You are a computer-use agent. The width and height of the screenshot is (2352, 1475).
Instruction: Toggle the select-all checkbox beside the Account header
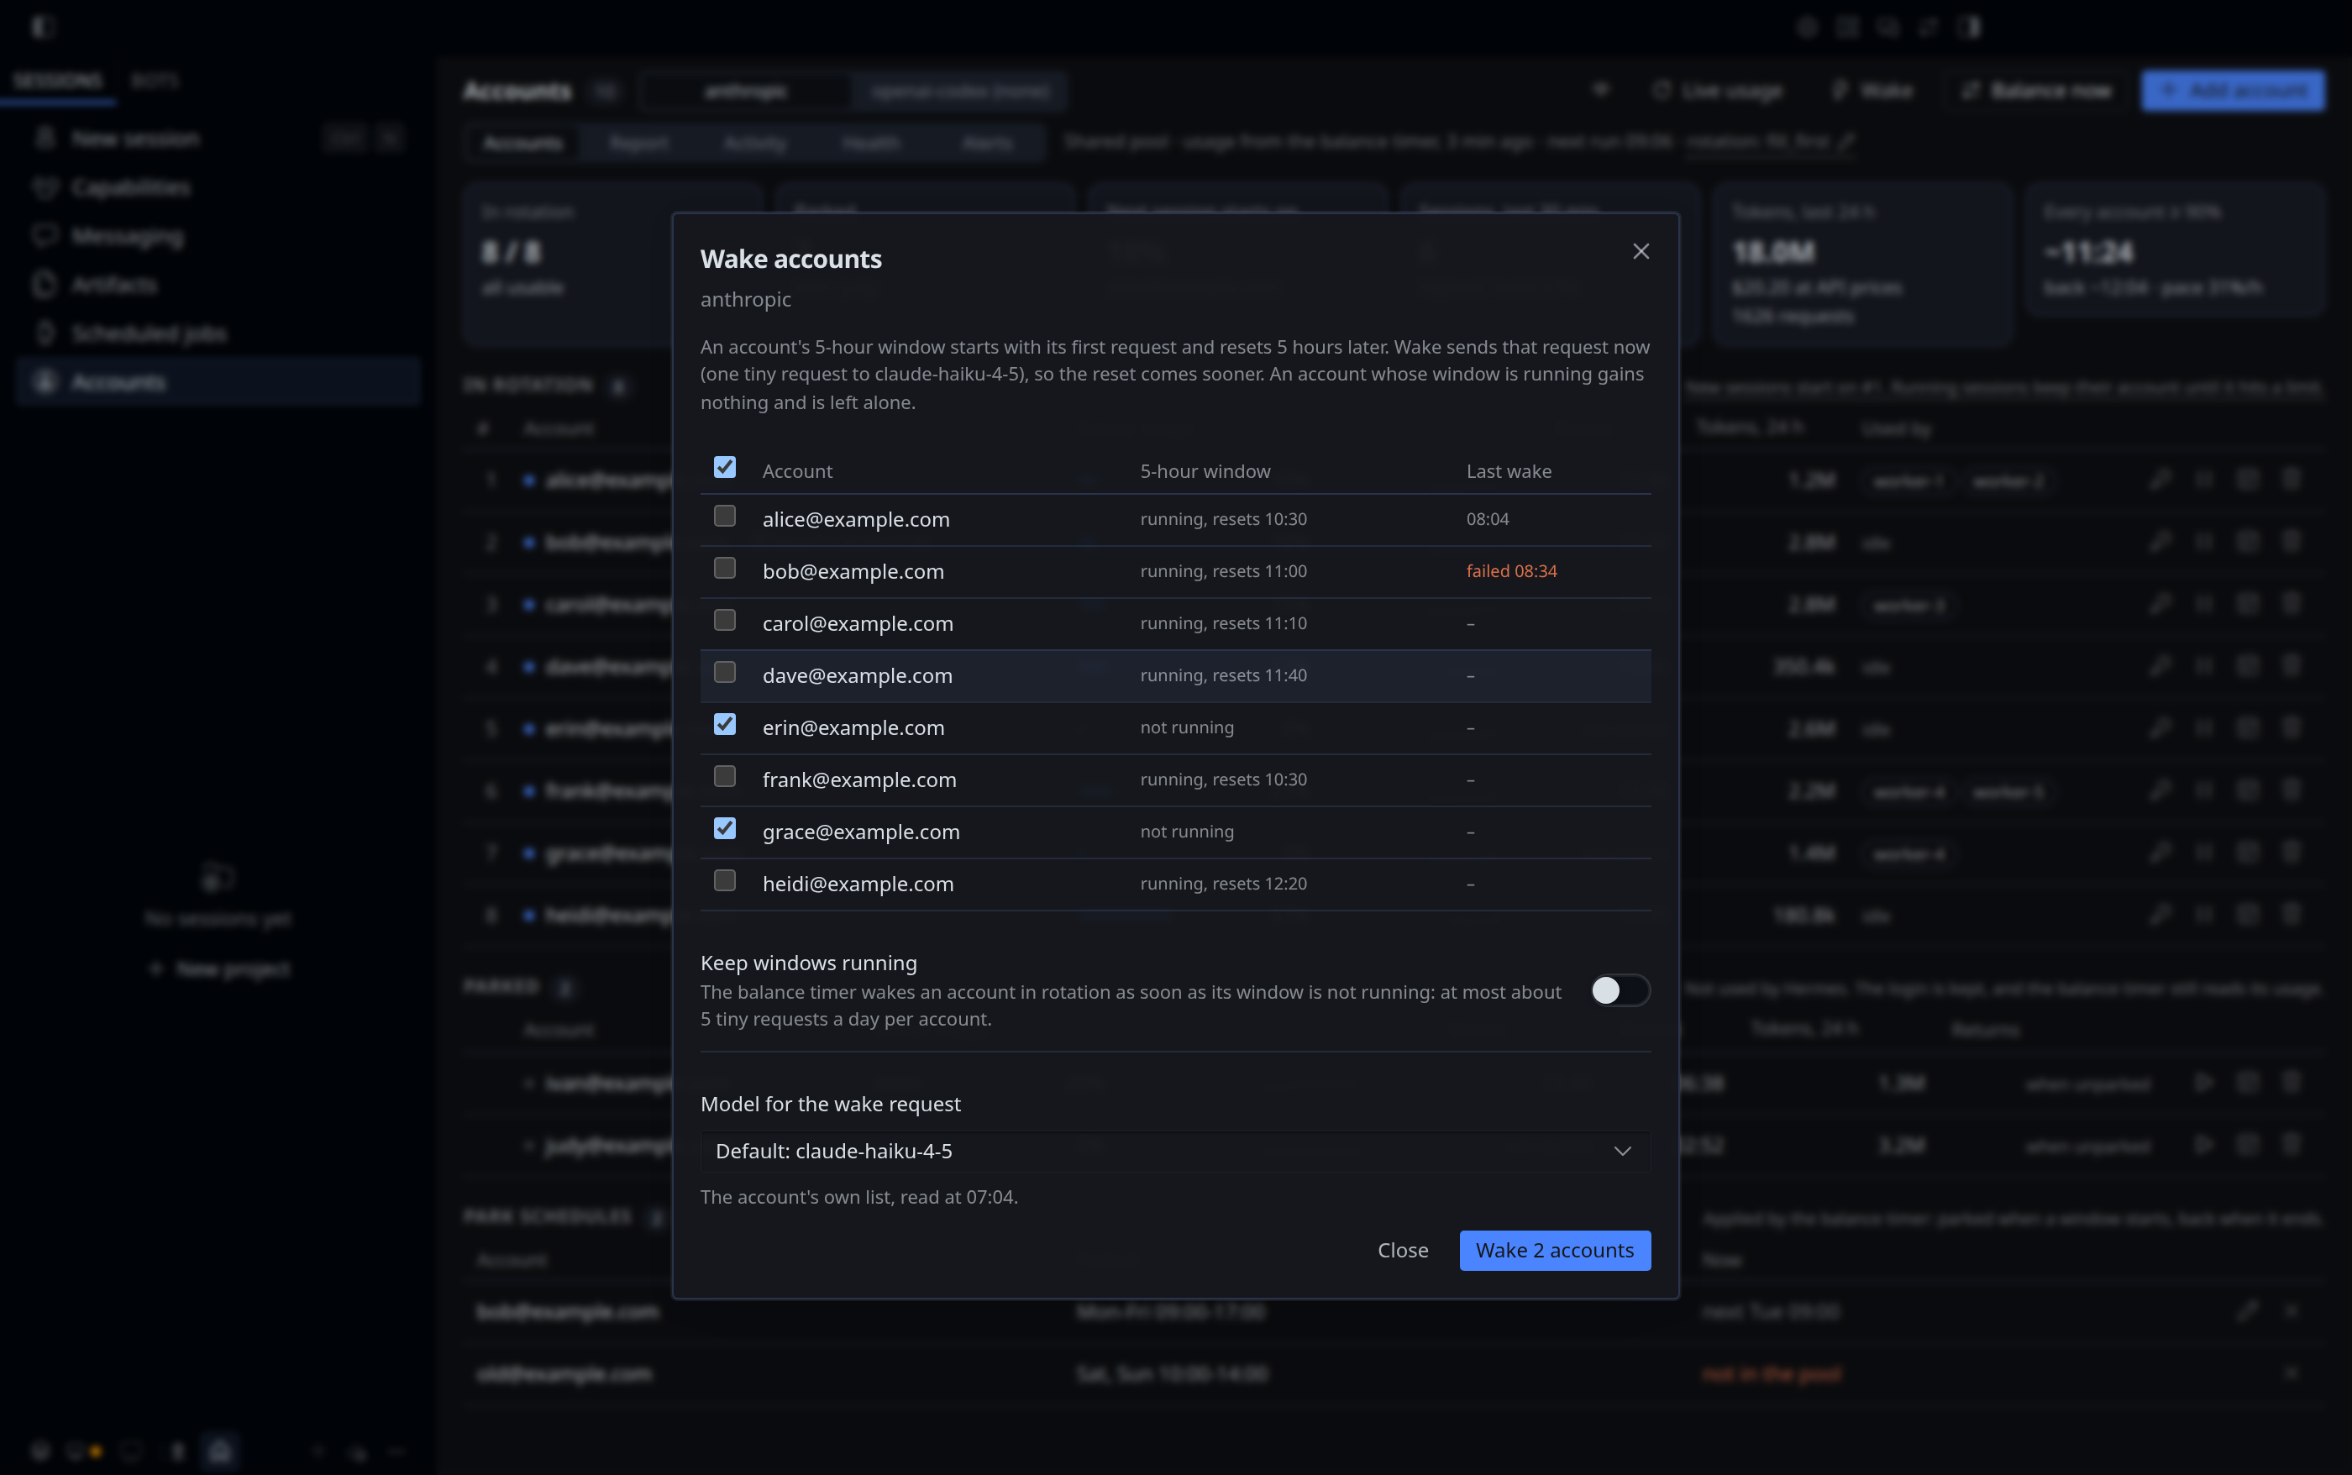[724, 467]
